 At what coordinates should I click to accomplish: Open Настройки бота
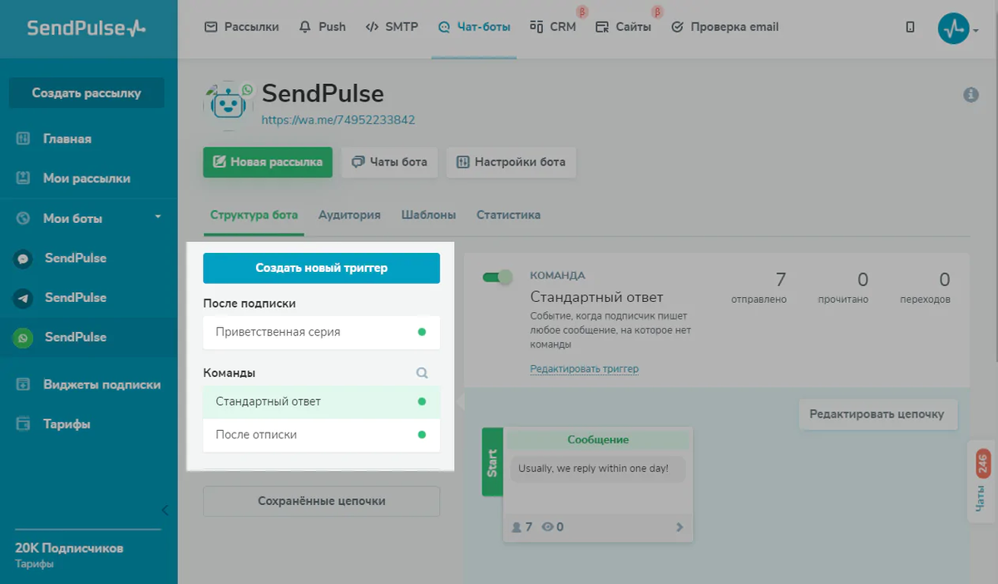pyautogui.click(x=511, y=162)
